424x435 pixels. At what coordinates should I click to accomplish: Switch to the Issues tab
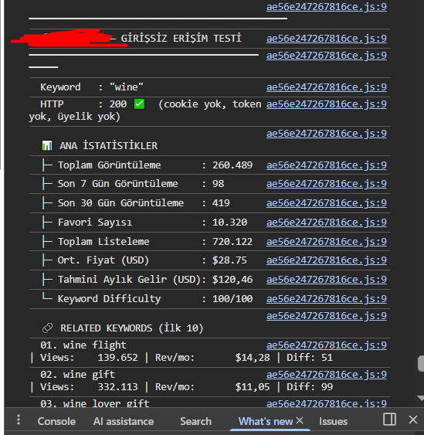[333, 421]
